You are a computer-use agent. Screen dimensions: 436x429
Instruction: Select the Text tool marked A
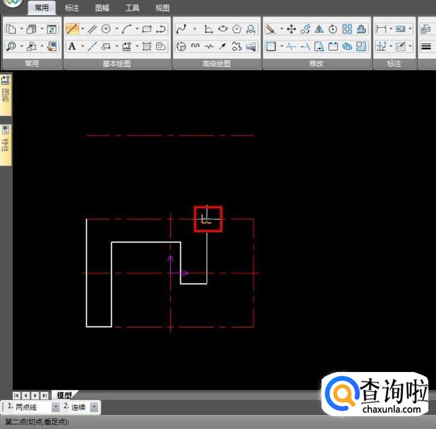pyautogui.click(x=72, y=46)
